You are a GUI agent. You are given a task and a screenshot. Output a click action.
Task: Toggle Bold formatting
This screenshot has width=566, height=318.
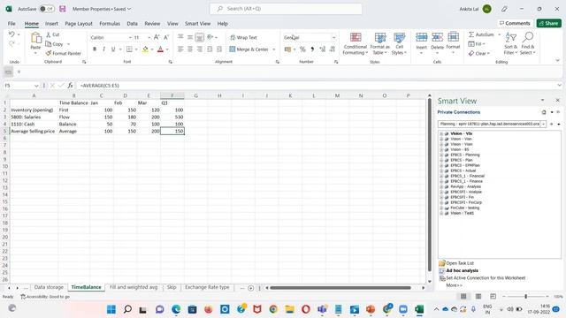point(95,49)
